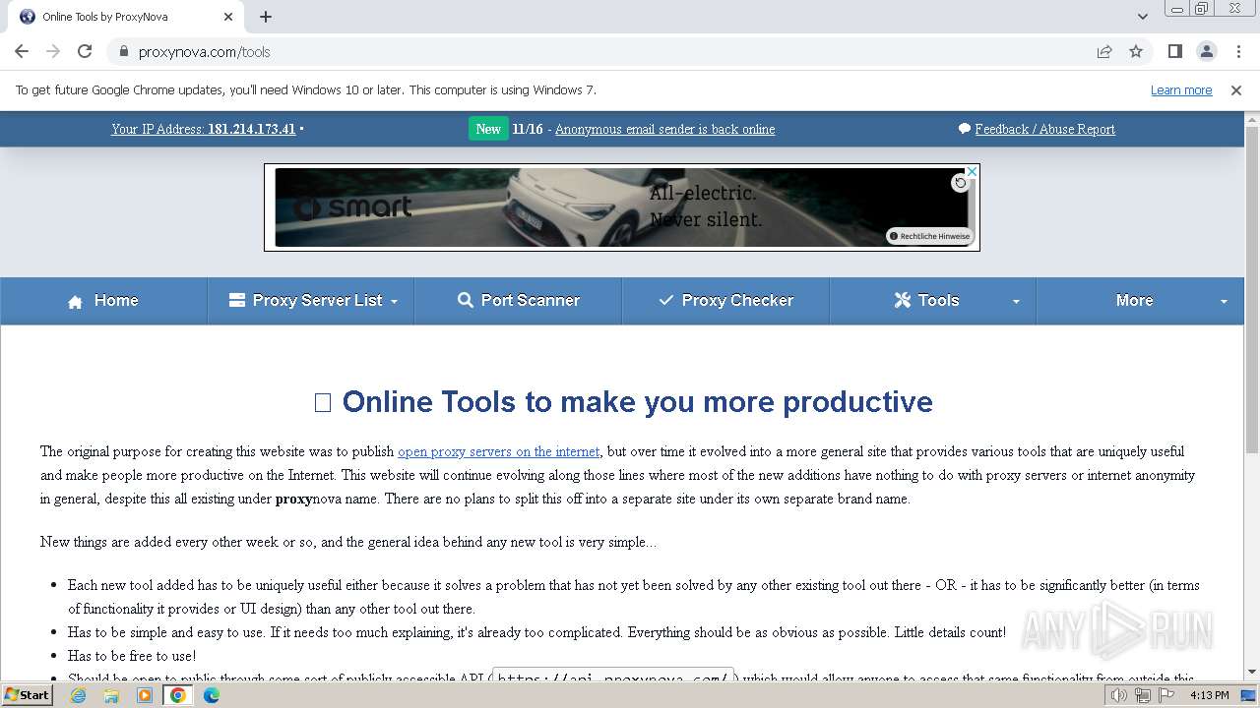1260x708 pixels.
Task: Click the Proxy Checker checkmark icon
Action: 666,300
